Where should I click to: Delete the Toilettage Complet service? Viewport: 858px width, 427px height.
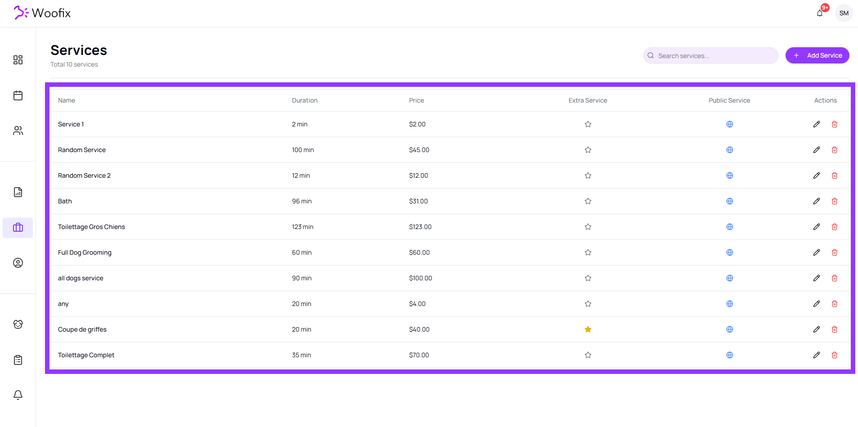(835, 355)
